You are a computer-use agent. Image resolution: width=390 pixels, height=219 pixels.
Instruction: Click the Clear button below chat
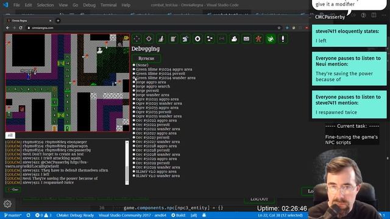tap(13, 189)
